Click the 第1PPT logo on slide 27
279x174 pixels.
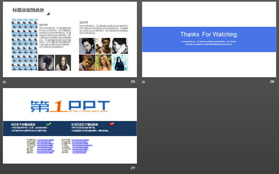[70, 105]
